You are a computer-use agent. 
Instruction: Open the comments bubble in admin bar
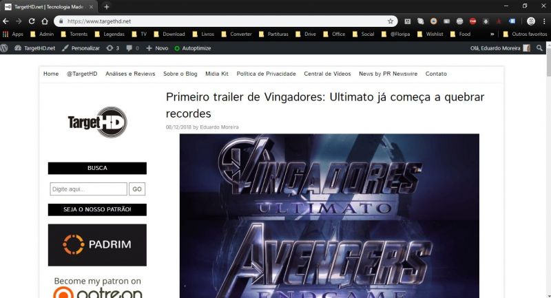click(132, 48)
